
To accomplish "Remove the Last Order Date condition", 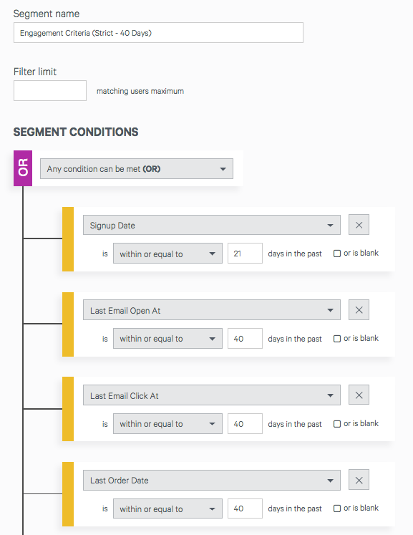I will click(x=359, y=481).
